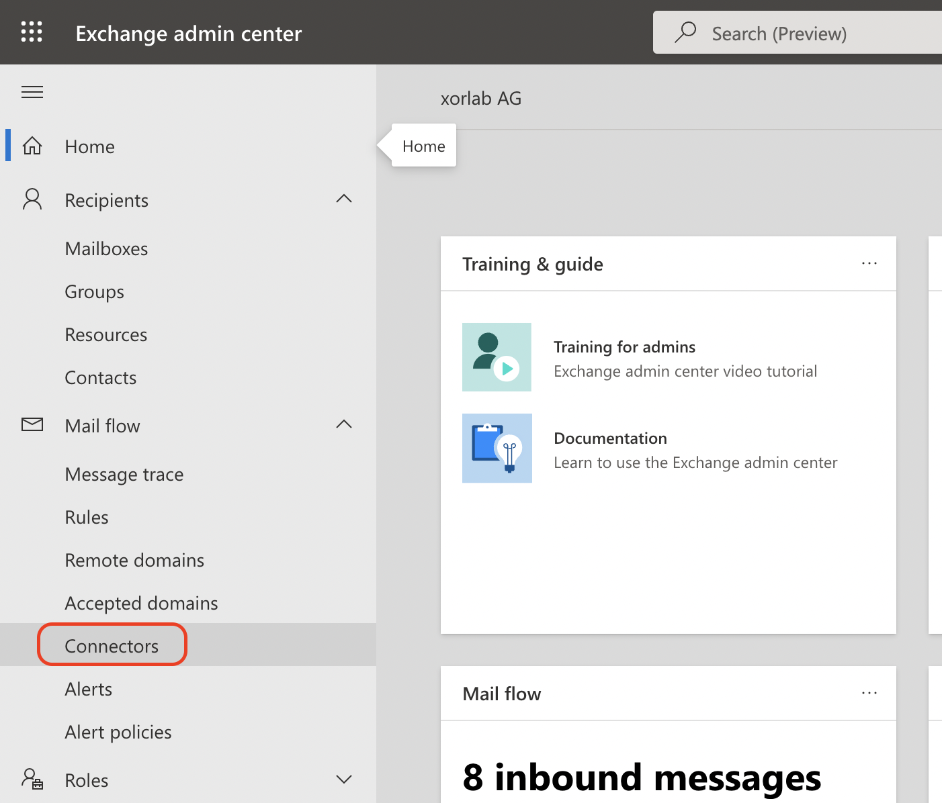The image size is (942, 803).
Task: Click the xorlab AG organization name
Action: coord(481,99)
